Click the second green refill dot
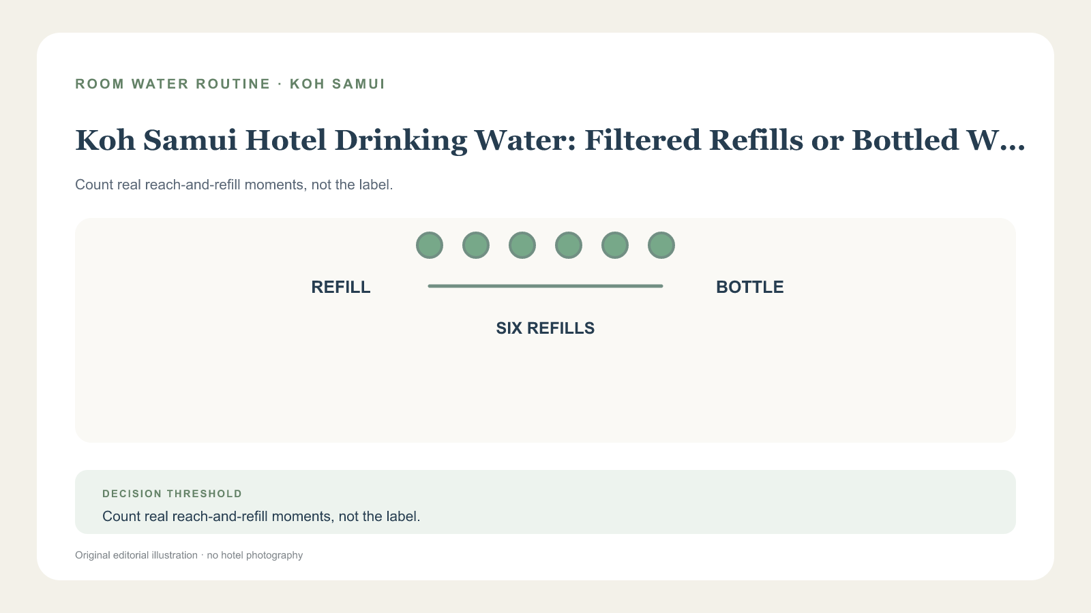Screen dimensions: 1091x613 click(x=476, y=245)
